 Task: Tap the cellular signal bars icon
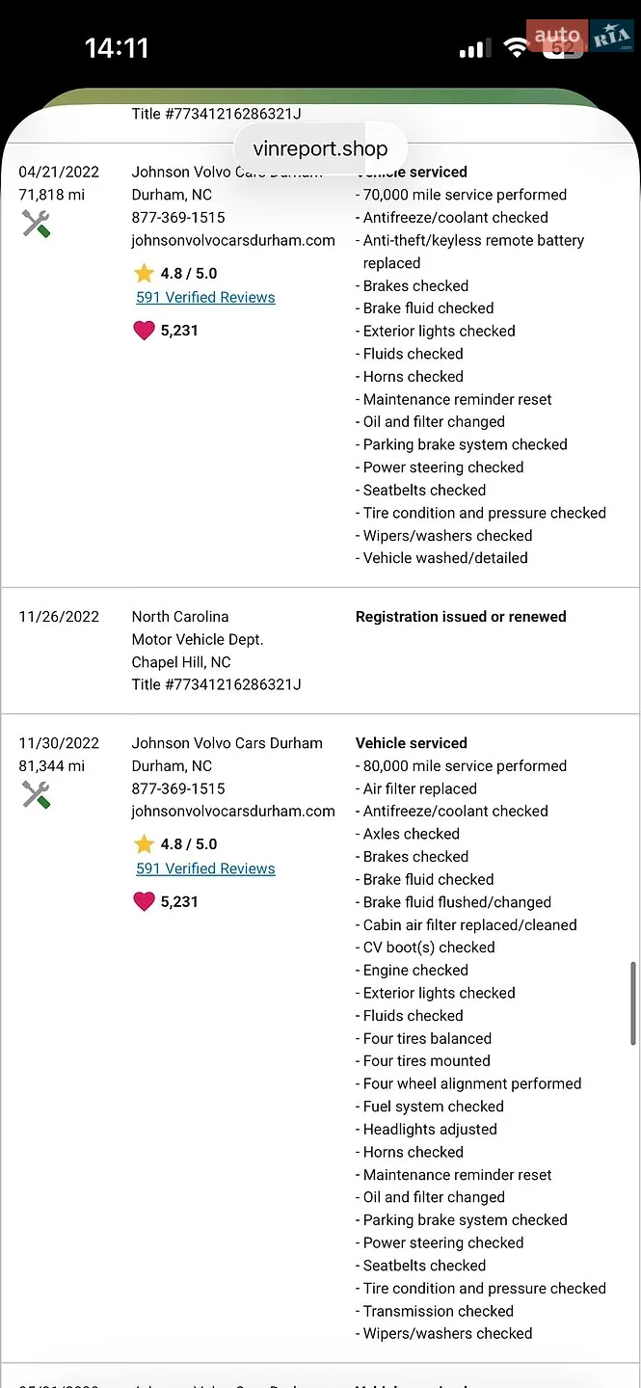[x=474, y=48]
